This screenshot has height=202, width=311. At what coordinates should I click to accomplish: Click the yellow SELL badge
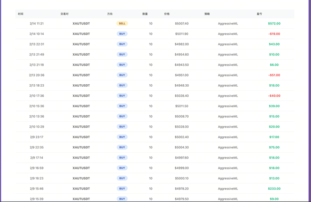[x=122, y=23]
